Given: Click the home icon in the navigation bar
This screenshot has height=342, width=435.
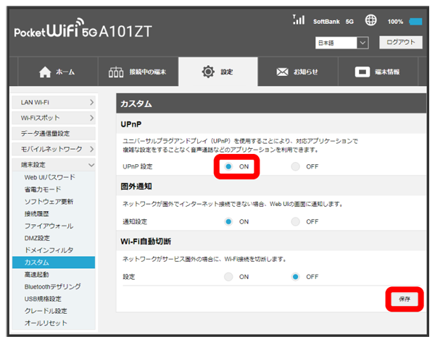Looking at the screenshot, I should point(43,72).
